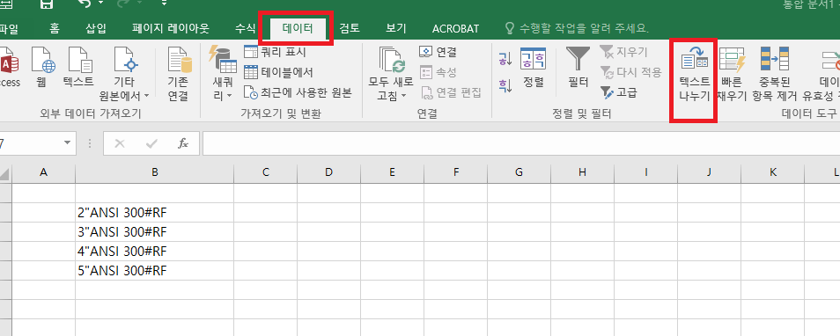Select cell with 4"ANSI 300#RF
This screenshot has height=336, width=840.
tap(154, 252)
